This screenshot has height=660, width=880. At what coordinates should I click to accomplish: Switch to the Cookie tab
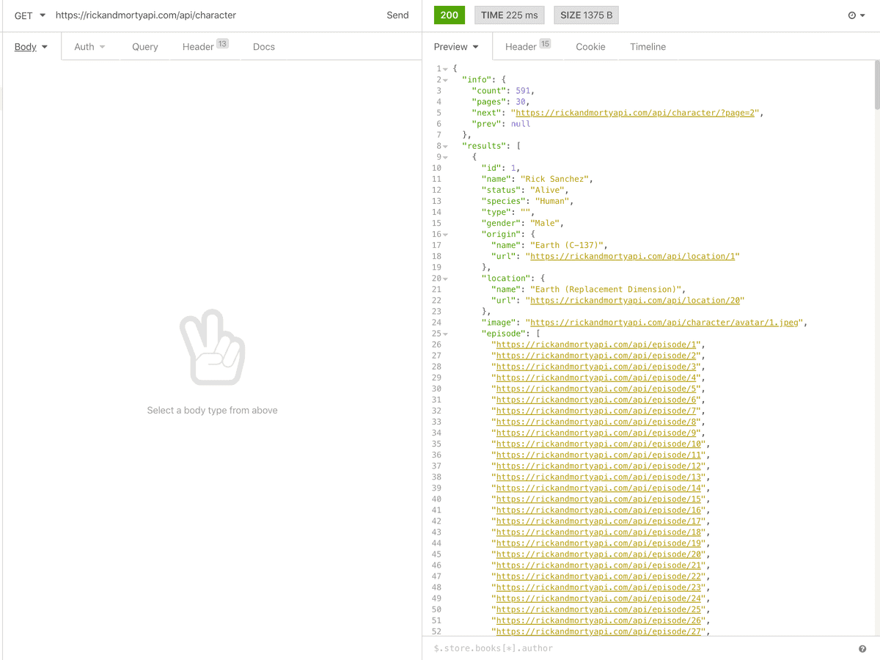590,46
